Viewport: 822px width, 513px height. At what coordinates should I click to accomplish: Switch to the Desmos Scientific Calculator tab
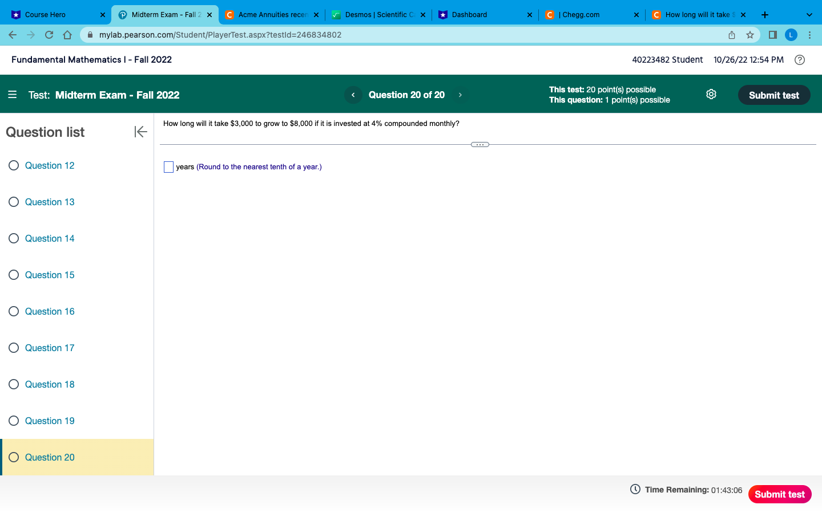tap(374, 14)
